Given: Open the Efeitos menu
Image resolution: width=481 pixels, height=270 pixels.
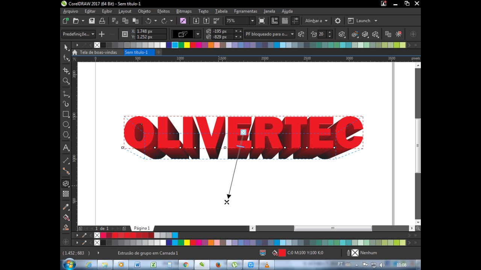Looking at the screenshot, I should tap(163, 11).
